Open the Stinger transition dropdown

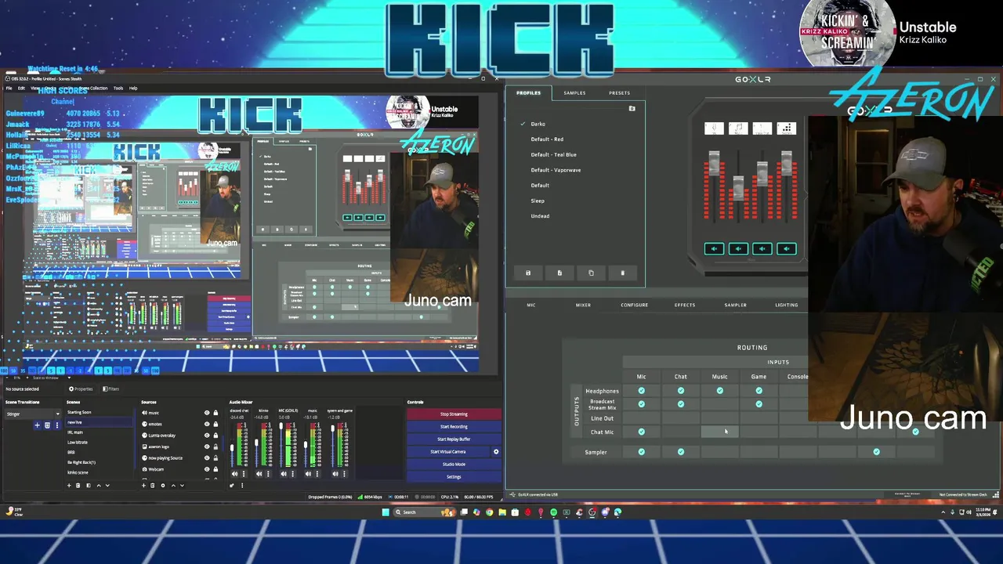[x=31, y=414]
